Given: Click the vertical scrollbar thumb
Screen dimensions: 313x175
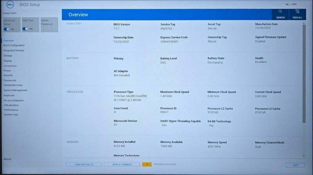Looking at the screenshot, I should [304, 74].
